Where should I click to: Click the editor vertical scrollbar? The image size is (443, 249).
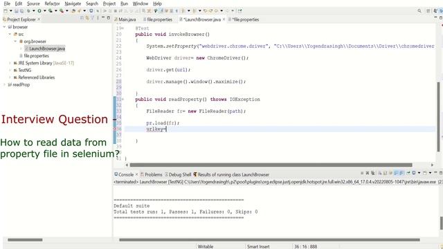pyautogui.click(x=439, y=117)
